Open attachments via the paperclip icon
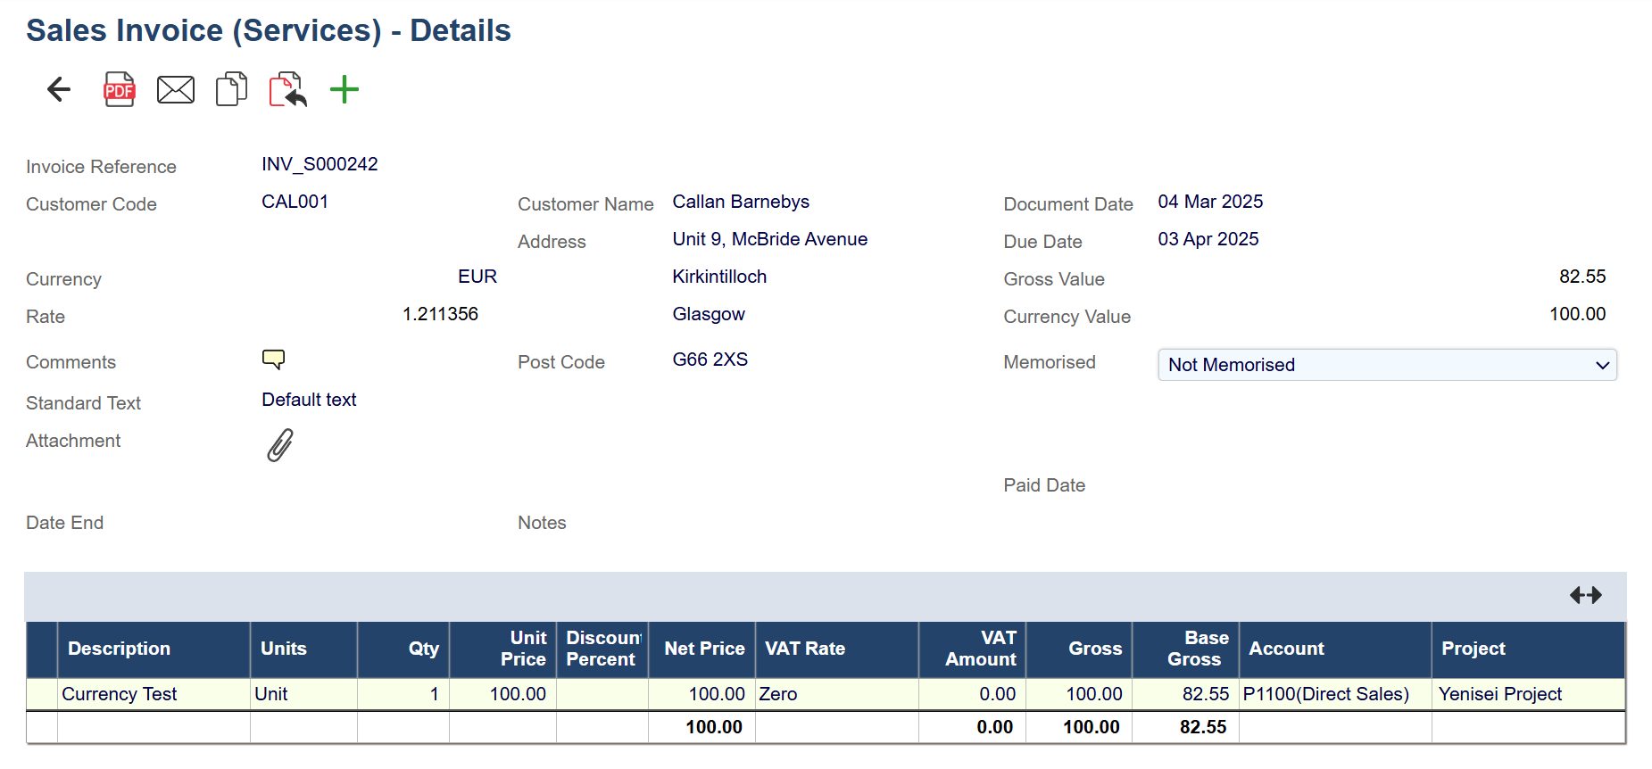This screenshot has width=1652, height=769. [279, 444]
